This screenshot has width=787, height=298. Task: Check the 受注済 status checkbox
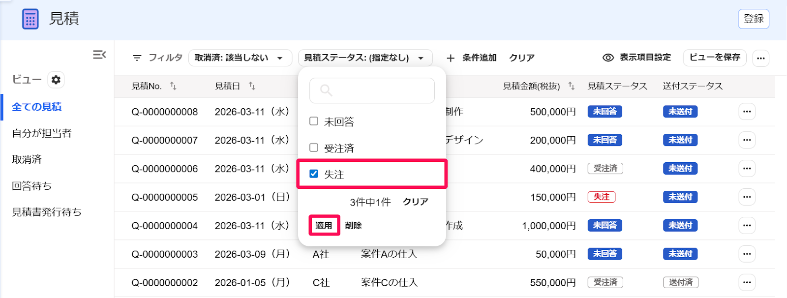pyautogui.click(x=314, y=148)
